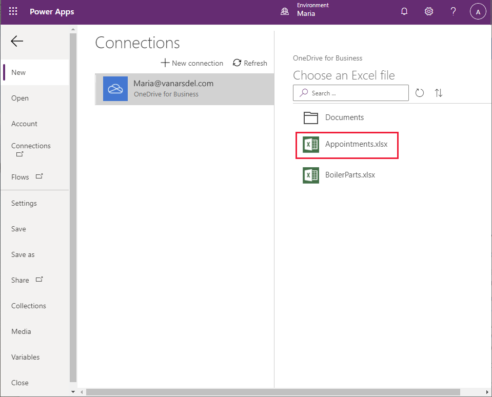This screenshot has width=492, height=397.
Task: Open the Documents folder
Action: 334,117
